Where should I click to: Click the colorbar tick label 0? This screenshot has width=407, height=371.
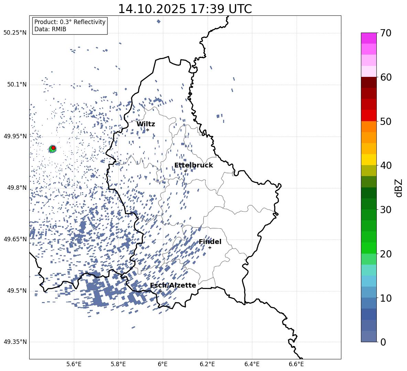tap(383, 342)
